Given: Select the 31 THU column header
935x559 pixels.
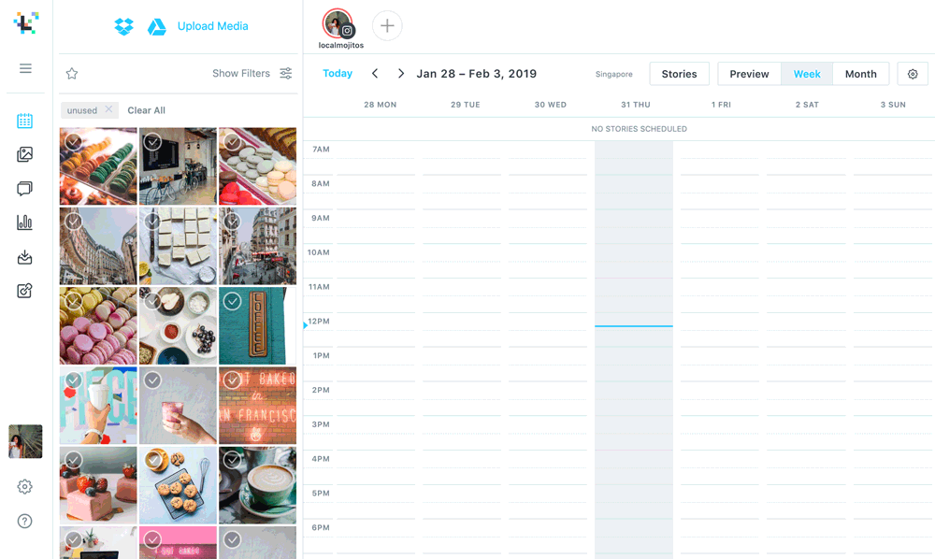Looking at the screenshot, I should pos(635,105).
